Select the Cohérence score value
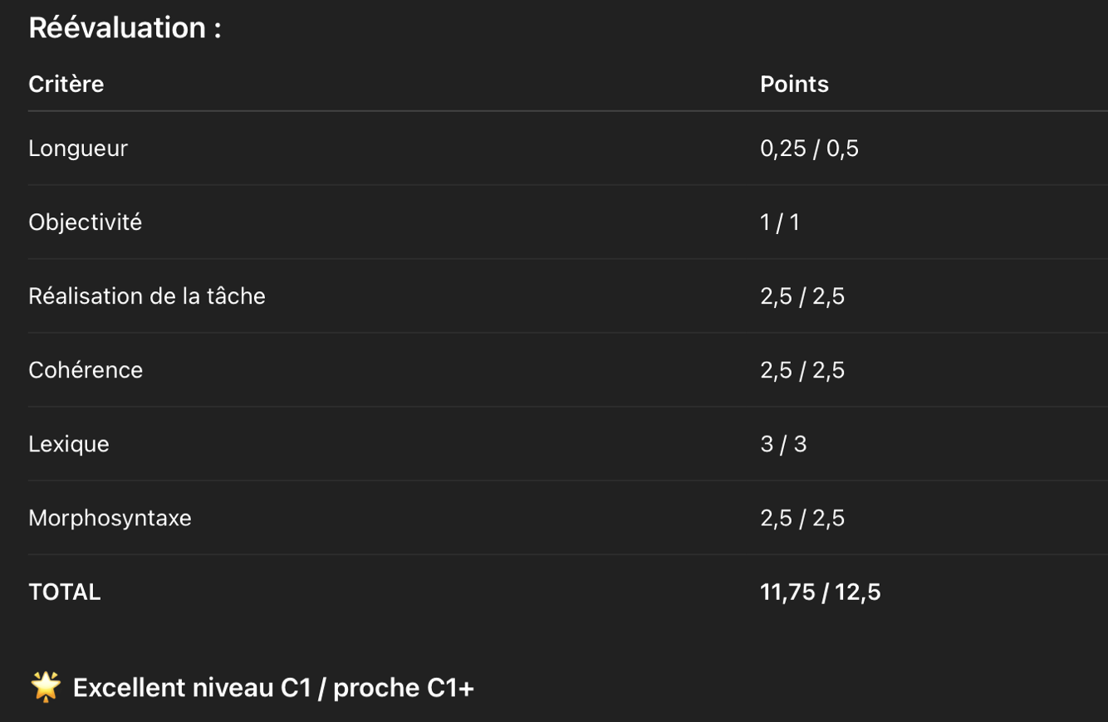Image resolution: width=1108 pixels, height=722 pixels. [x=802, y=370]
